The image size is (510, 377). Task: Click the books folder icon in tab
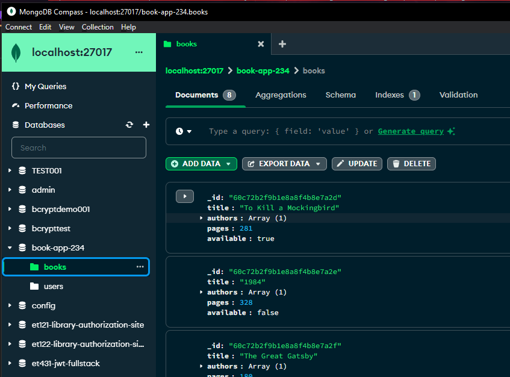(167, 44)
